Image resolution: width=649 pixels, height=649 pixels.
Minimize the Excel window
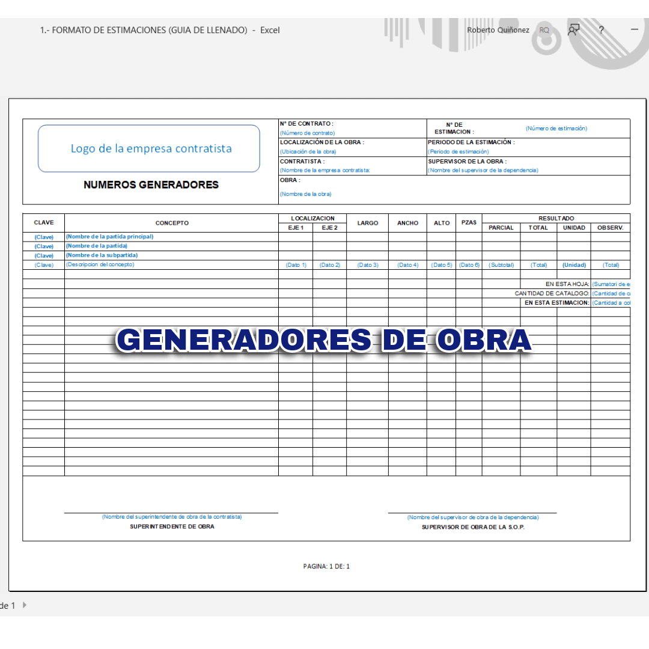[x=635, y=29]
